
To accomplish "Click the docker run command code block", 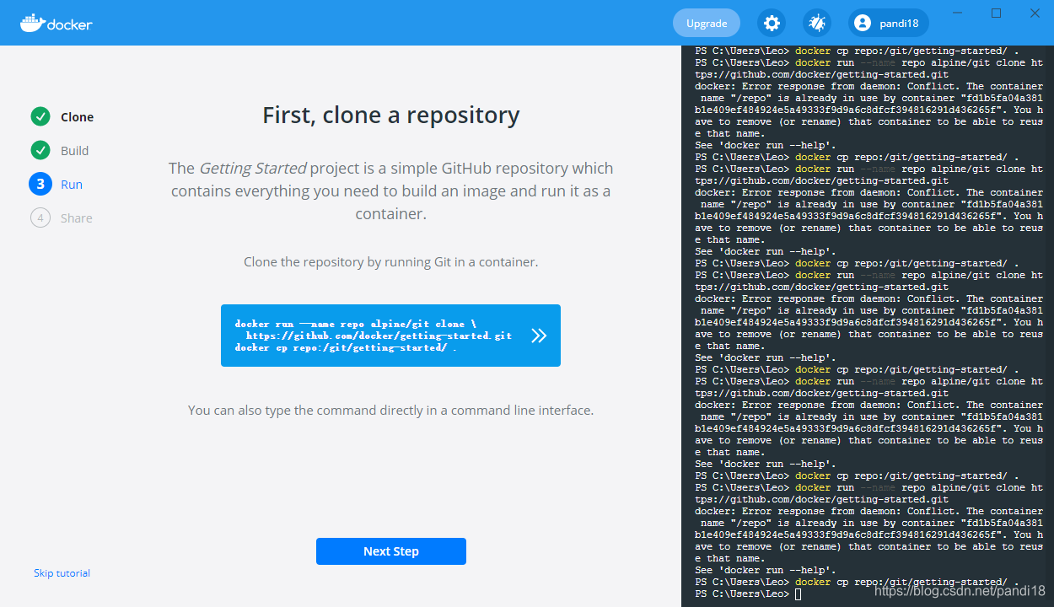I will [x=390, y=336].
